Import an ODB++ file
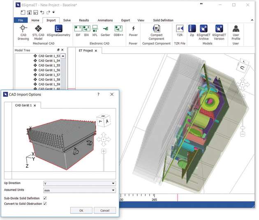 click(x=118, y=31)
